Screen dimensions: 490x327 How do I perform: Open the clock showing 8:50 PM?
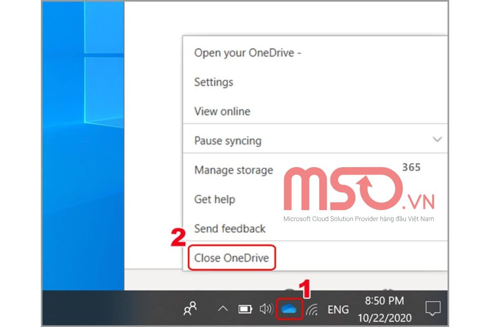[x=385, y=309]
